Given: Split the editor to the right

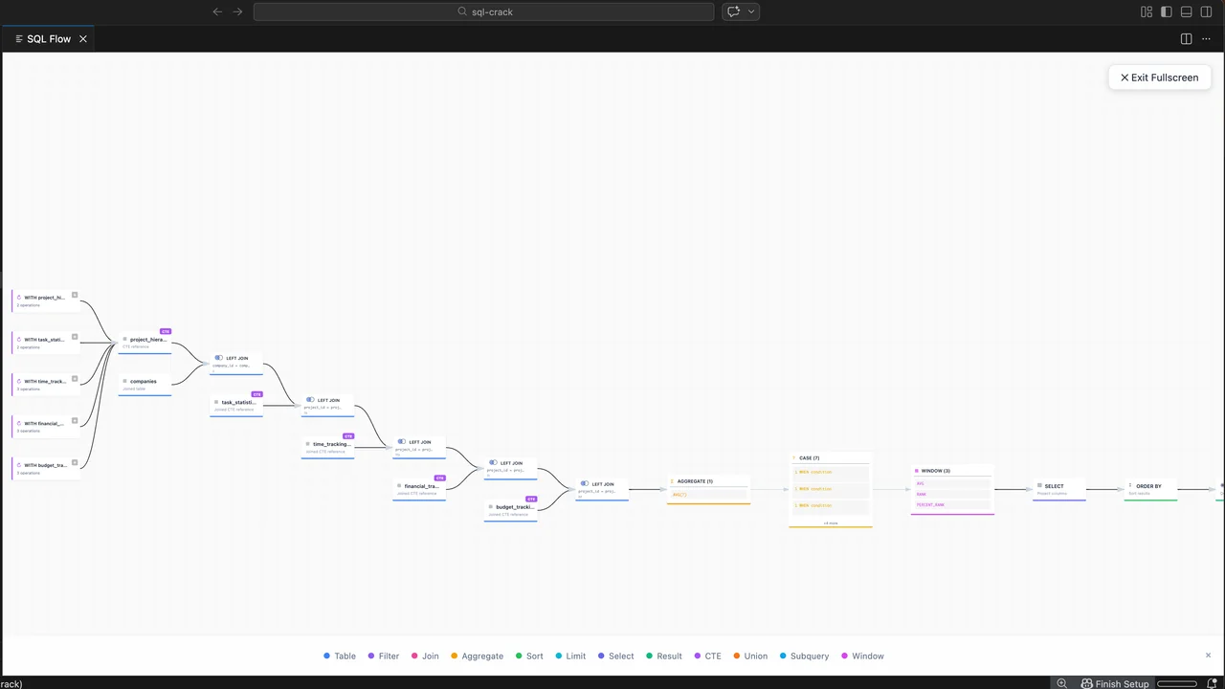Looking at the screenshot, I should 1187,39.
